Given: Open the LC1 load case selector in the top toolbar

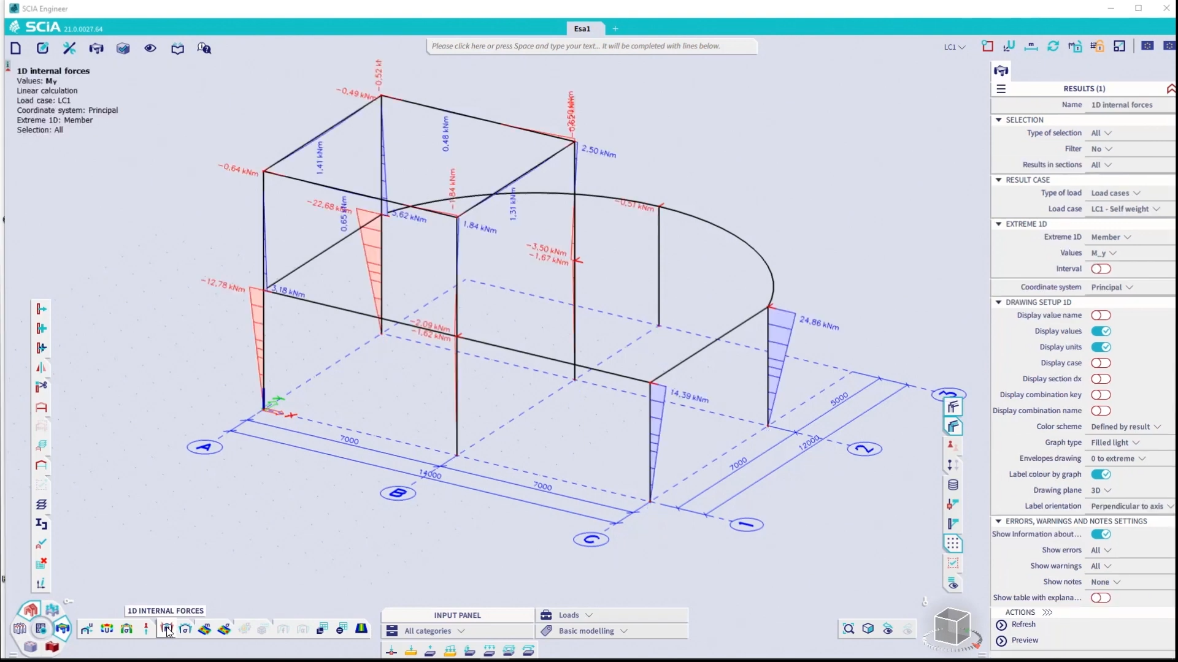Looking at the screenshot, I should click(x=954, y=47).
